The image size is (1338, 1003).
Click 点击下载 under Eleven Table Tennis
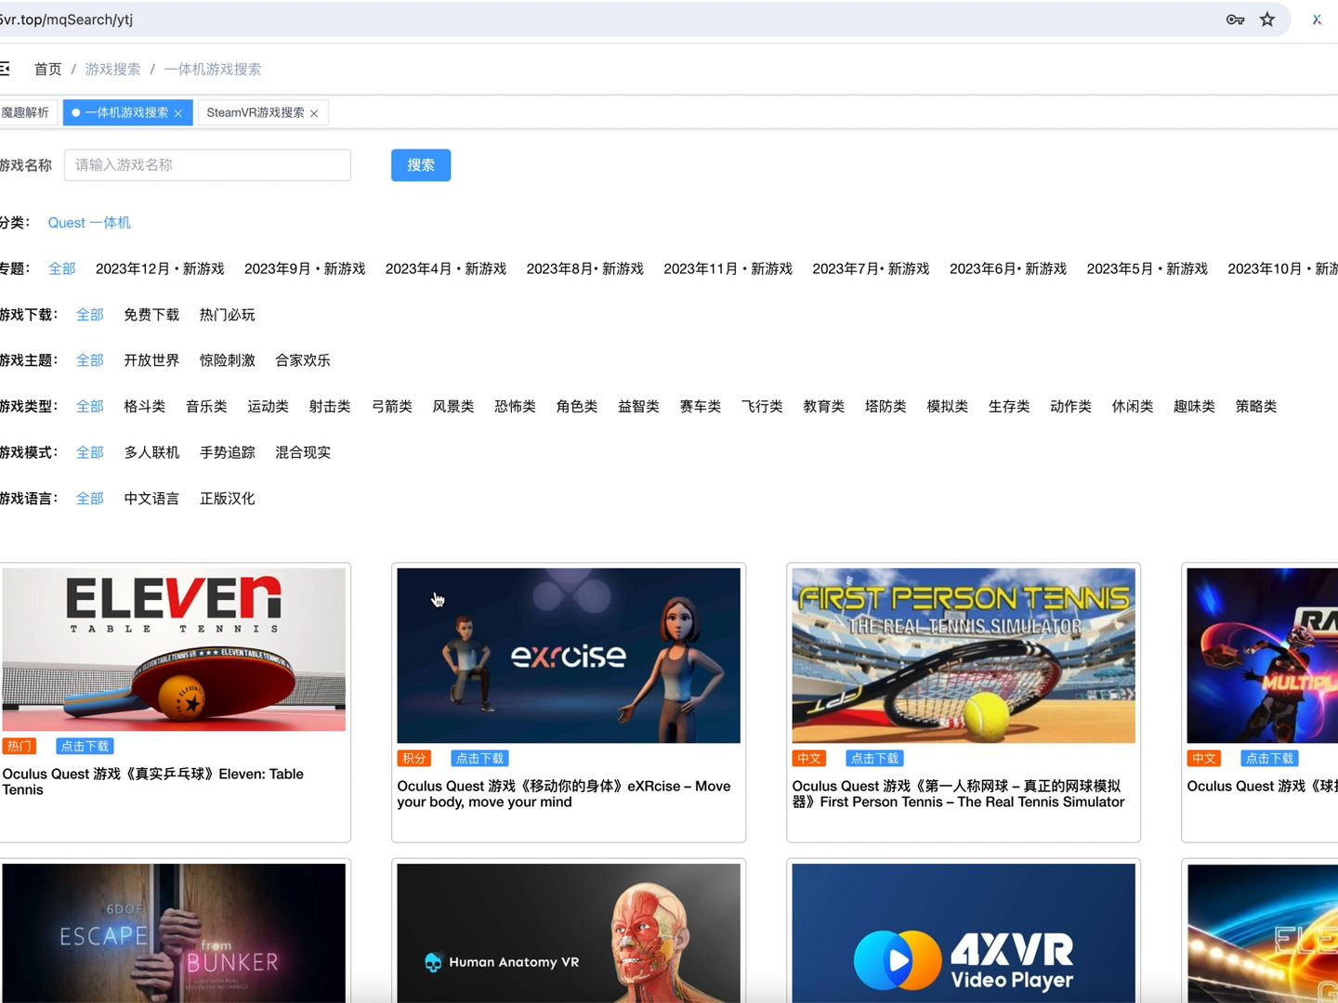point(85,746)
